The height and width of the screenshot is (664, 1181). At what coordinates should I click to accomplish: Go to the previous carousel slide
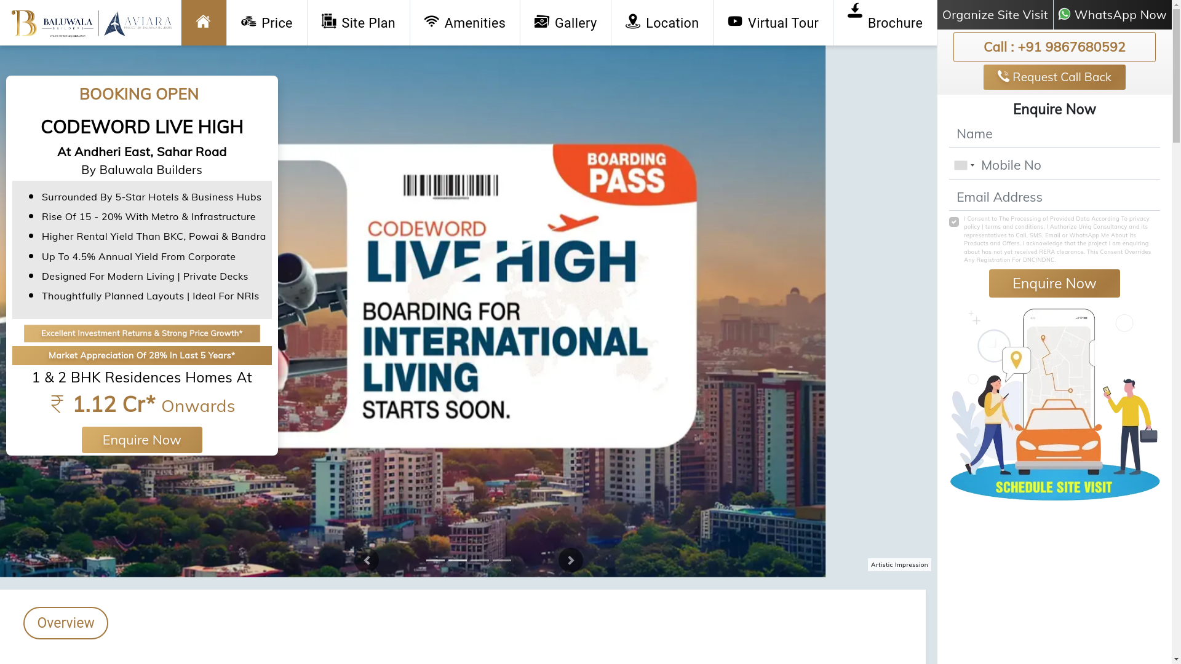click(367, 560)
